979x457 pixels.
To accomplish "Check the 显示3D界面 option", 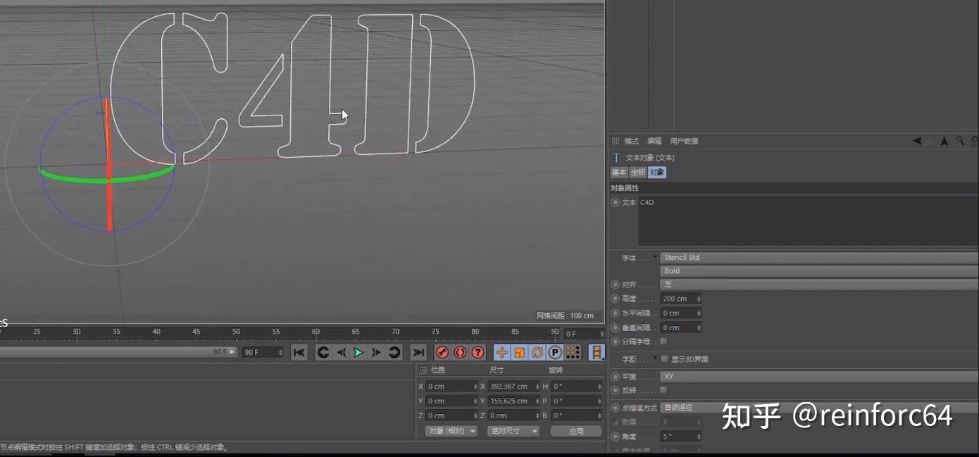I will (665, 358).
